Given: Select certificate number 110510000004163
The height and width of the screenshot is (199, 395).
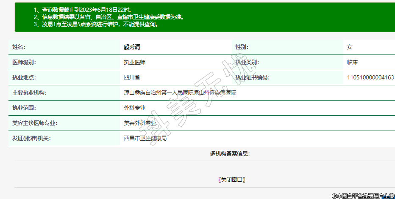Looking at the screenshot, I should coord(370,77).
